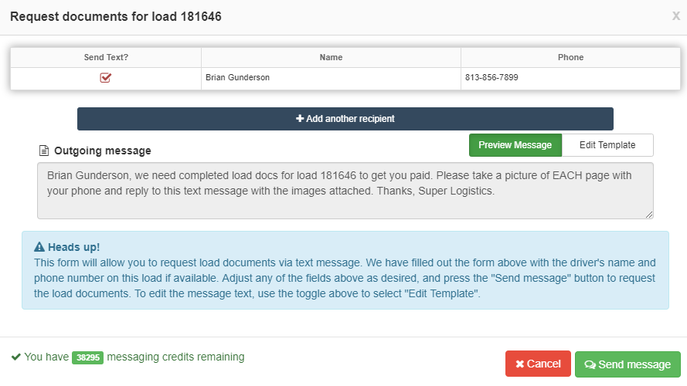The width and height of the screenshot is (687, 386).
Task: Click the green checkmark beside credits remaining
Action: pos(16,357)
